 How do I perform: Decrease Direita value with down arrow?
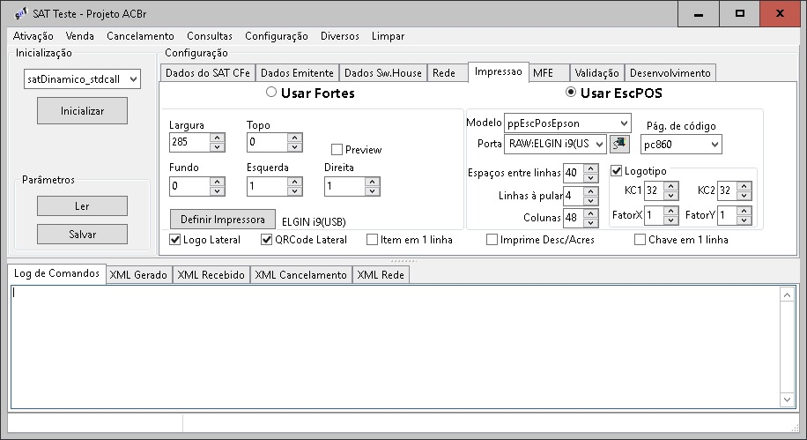click(372, 191)
